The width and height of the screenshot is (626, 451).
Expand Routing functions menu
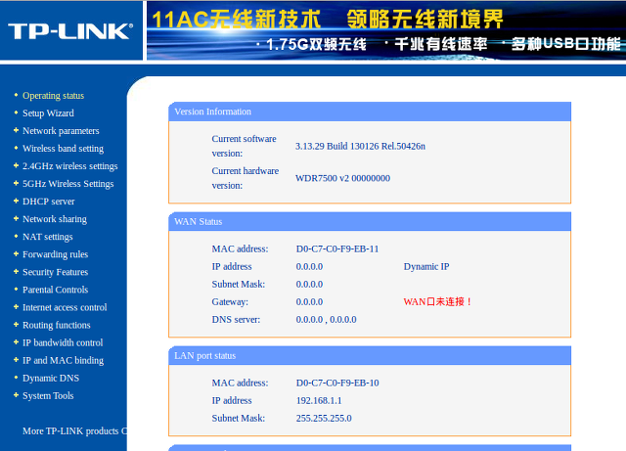57,325
